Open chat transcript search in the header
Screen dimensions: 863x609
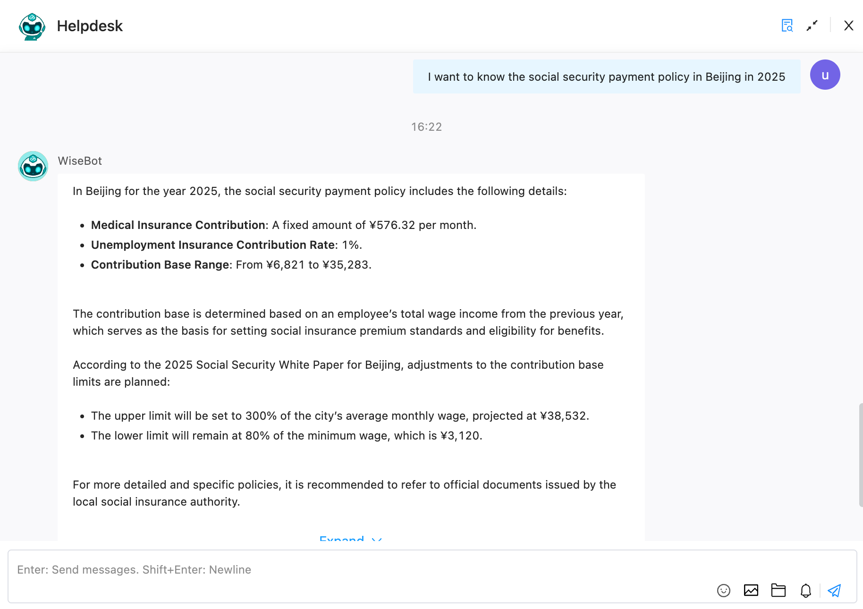click(787, 26)
